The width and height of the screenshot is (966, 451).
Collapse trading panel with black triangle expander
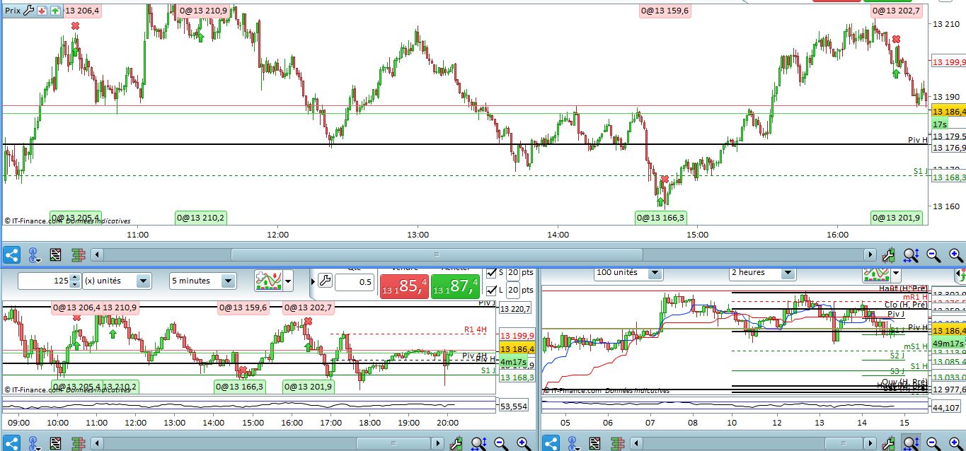point(312,281)
